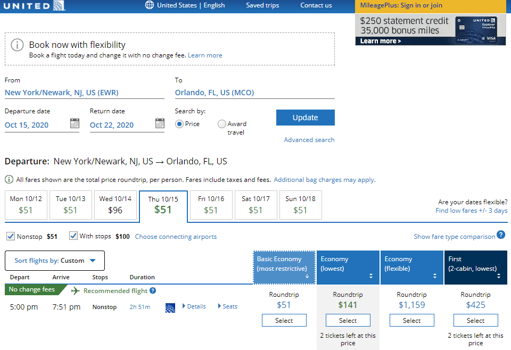Image resolution: width=511 pixels, height=350 pixels.
Task: Open Contact us
Action: pos(316,5)
